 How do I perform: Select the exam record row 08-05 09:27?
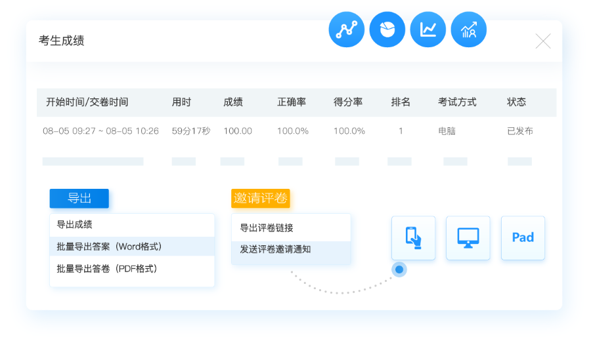pyautogui.click(x=100, y=131)
